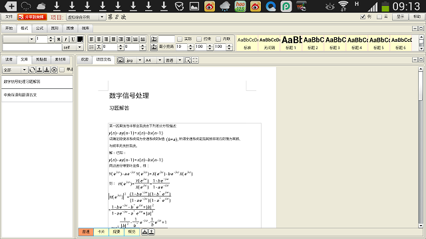Screen dimensions: 426x239
Task: Enable the 内联 checkbox
Action: pyautogui.click(x=218, y=39)
